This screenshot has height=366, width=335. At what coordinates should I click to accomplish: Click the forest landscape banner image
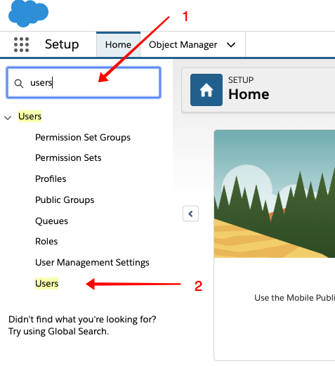pyautogui.click(x=275, y=194)
